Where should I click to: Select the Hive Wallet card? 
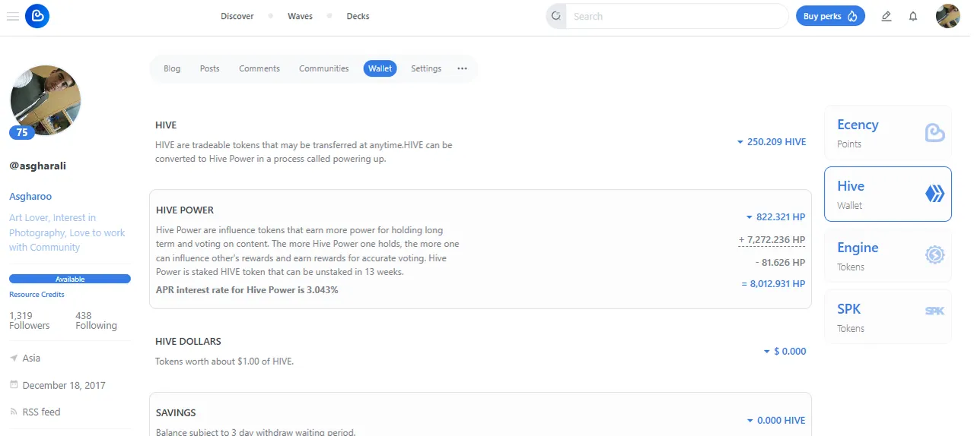[x=887, y=194]
